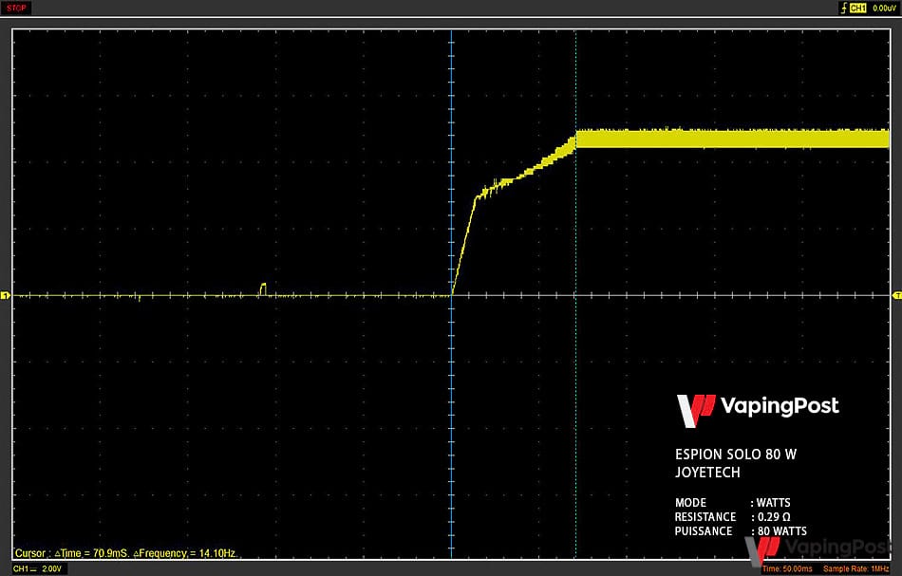Click the trigger edge slope icon
The height and width of the screenshot is (576, 902).
844,8
